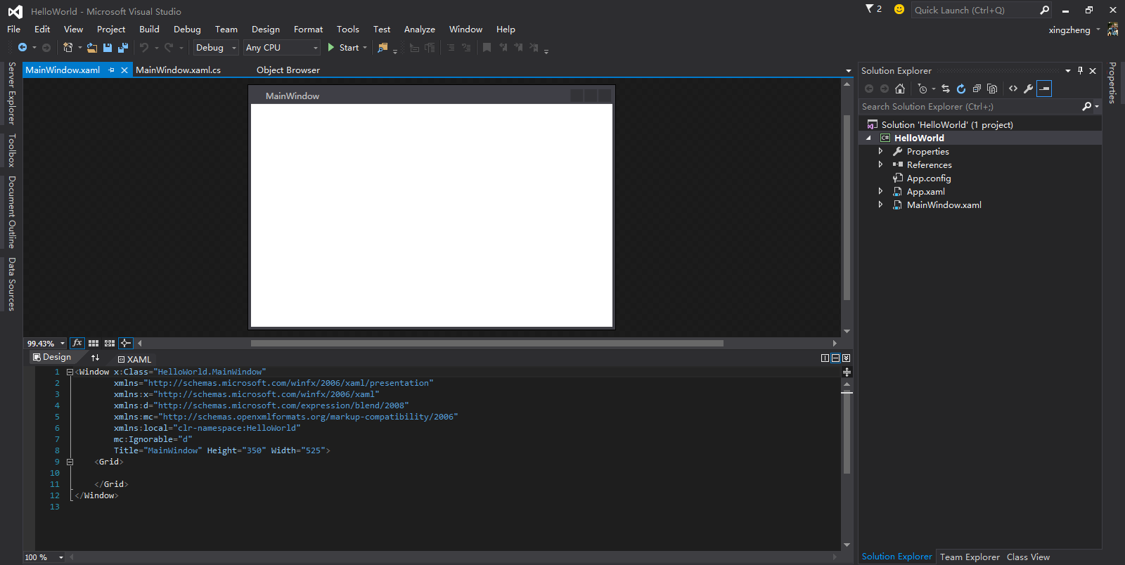Click the Search Solution Explorer input field
Image resolution: width=1125 pixels, height=565 pixels.
(970, 107)
